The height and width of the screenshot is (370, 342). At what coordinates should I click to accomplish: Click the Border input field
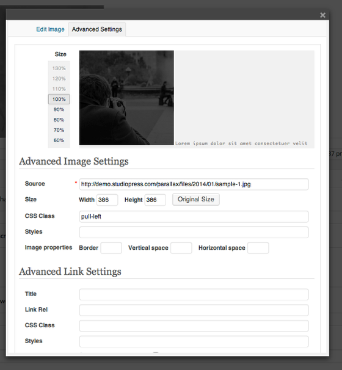111,248
